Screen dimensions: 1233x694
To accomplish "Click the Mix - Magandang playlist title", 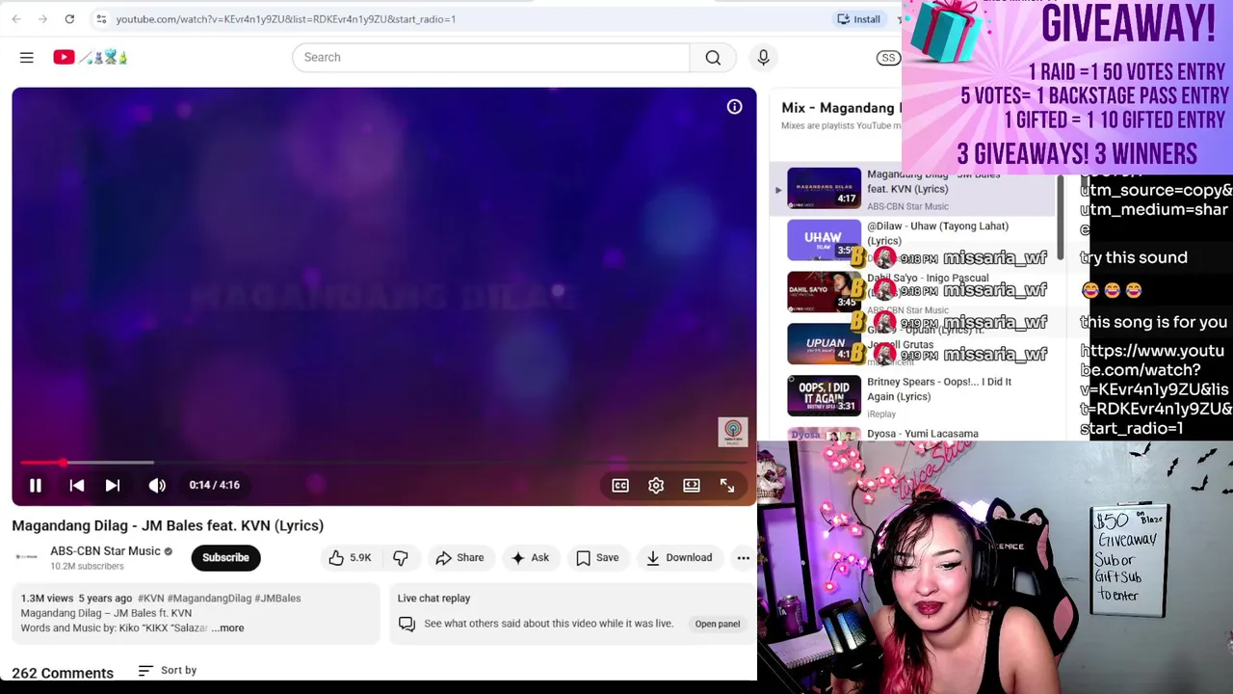I will [841, 108].
